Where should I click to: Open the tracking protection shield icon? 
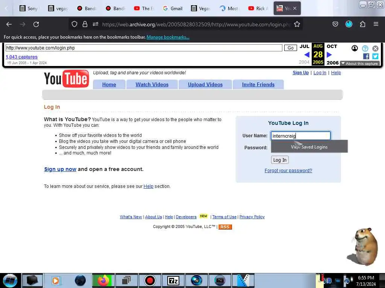pyautogui.click(x=74, y=24)
